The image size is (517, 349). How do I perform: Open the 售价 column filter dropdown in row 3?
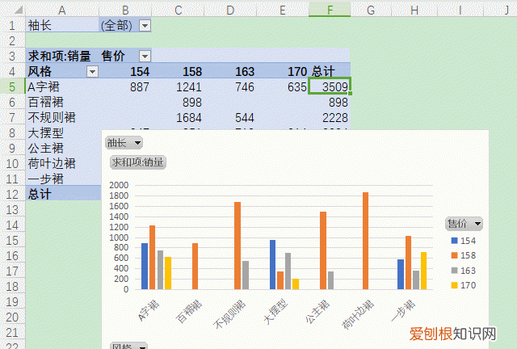click(x=145, y=56)
